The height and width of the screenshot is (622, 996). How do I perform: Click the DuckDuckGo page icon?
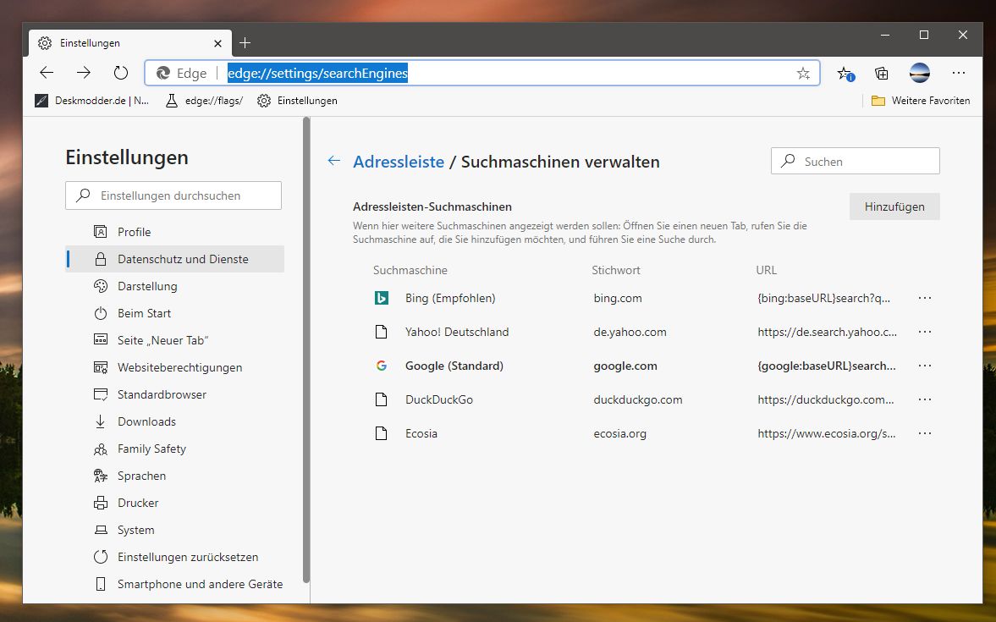381,399
